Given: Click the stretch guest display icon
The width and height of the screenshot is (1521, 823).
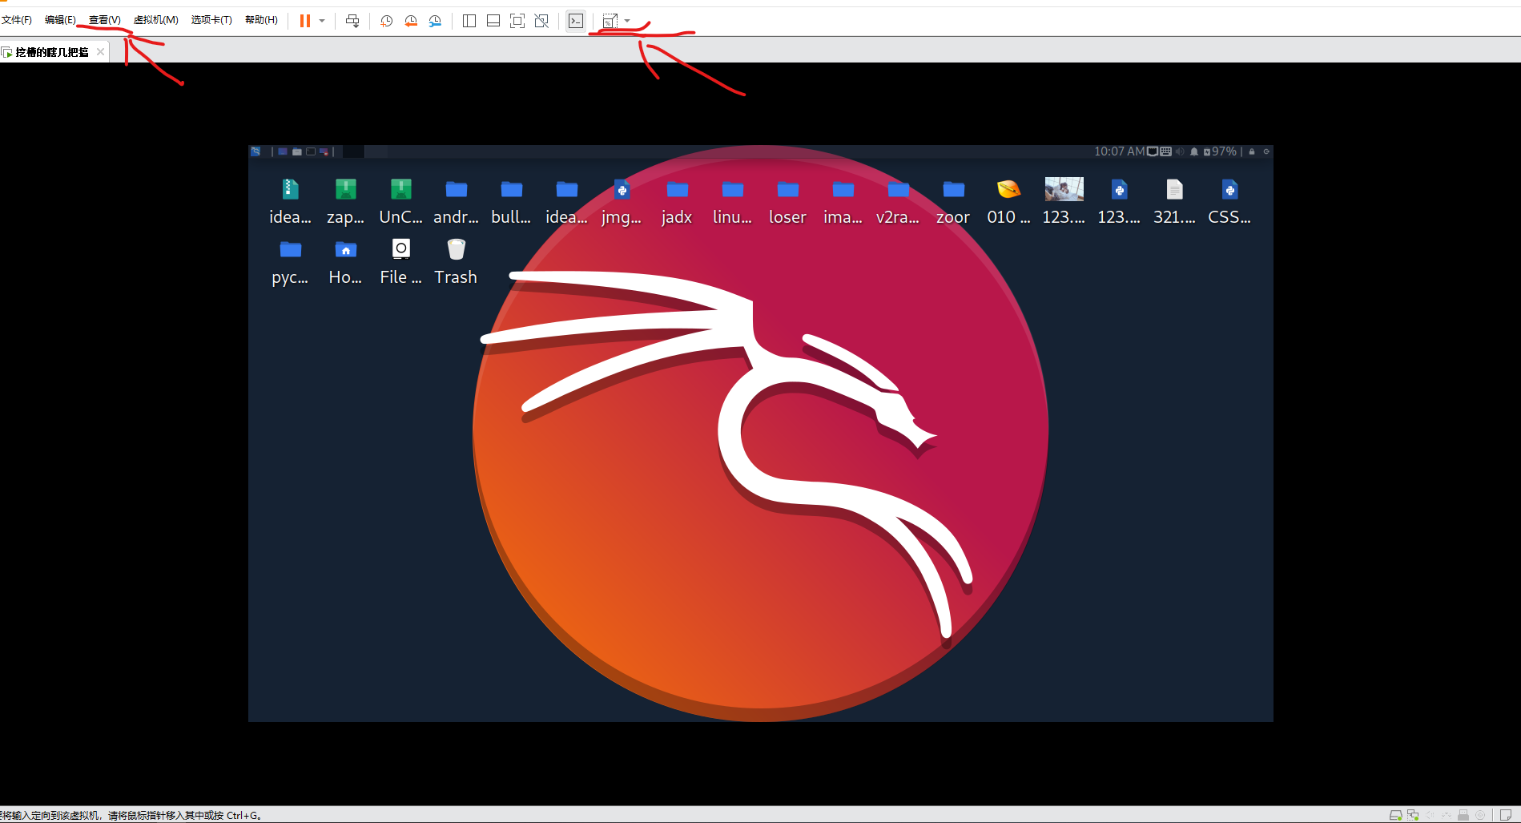Looking at the screenshot, I should [x=610, y=21].
